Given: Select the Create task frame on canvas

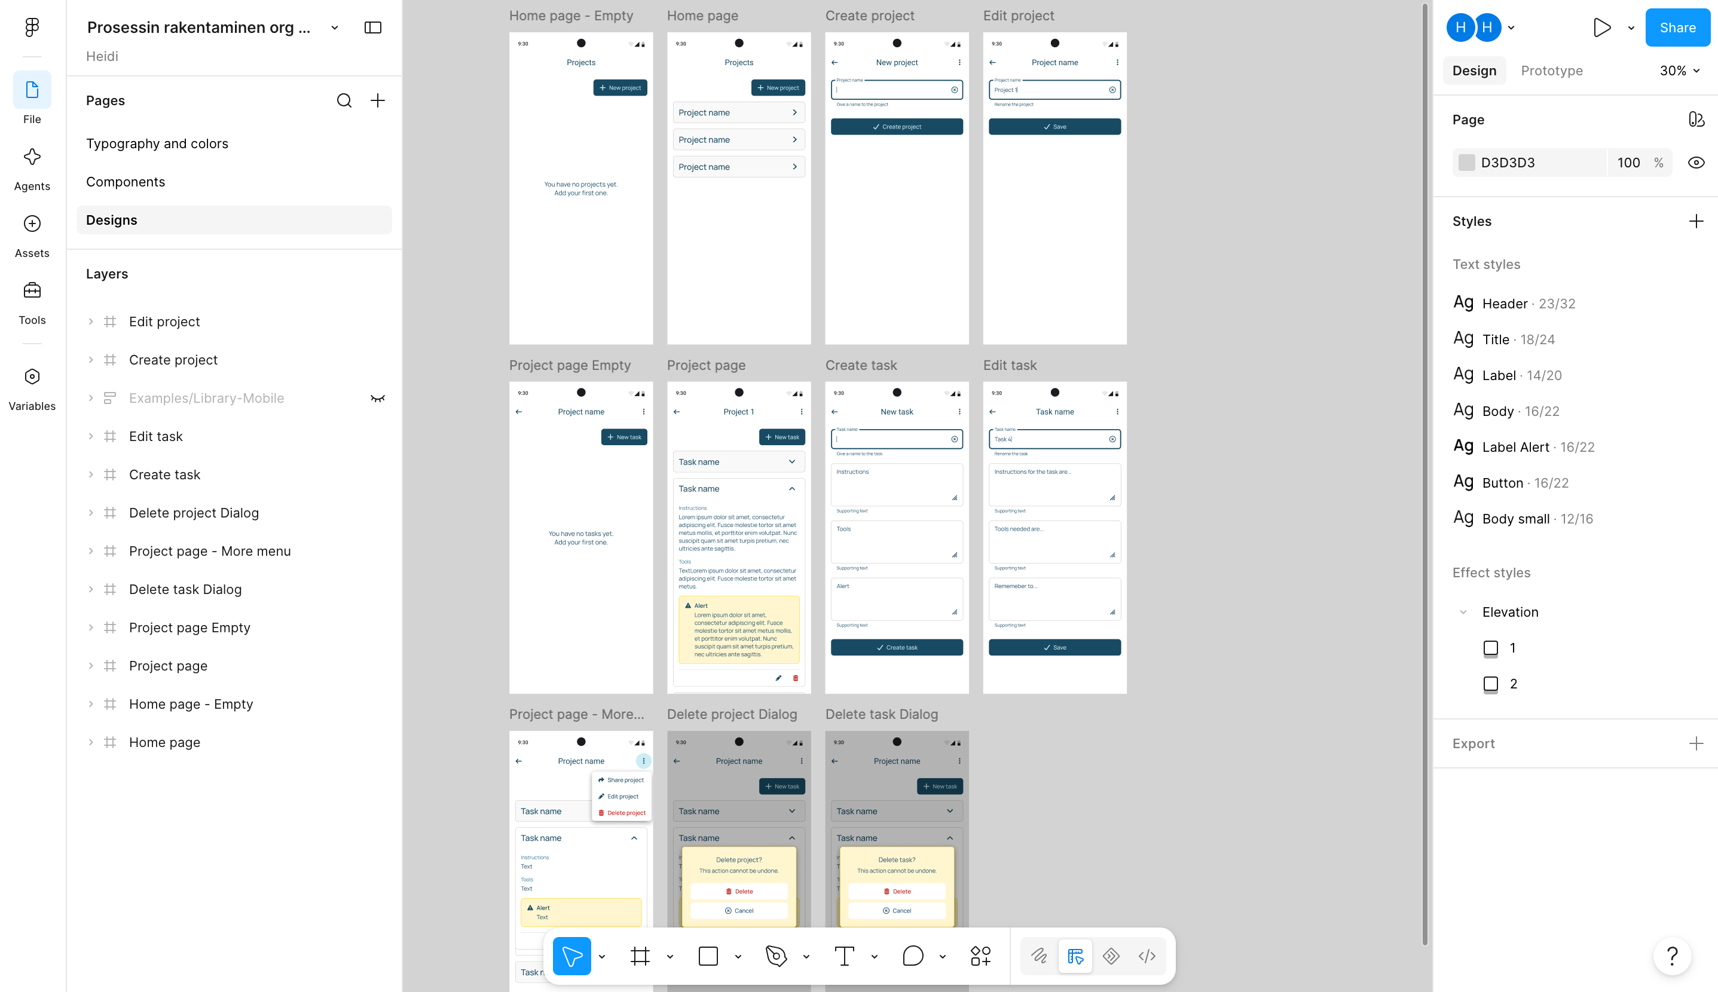Looking at the screenshot, I should click(x=897, y=538).
